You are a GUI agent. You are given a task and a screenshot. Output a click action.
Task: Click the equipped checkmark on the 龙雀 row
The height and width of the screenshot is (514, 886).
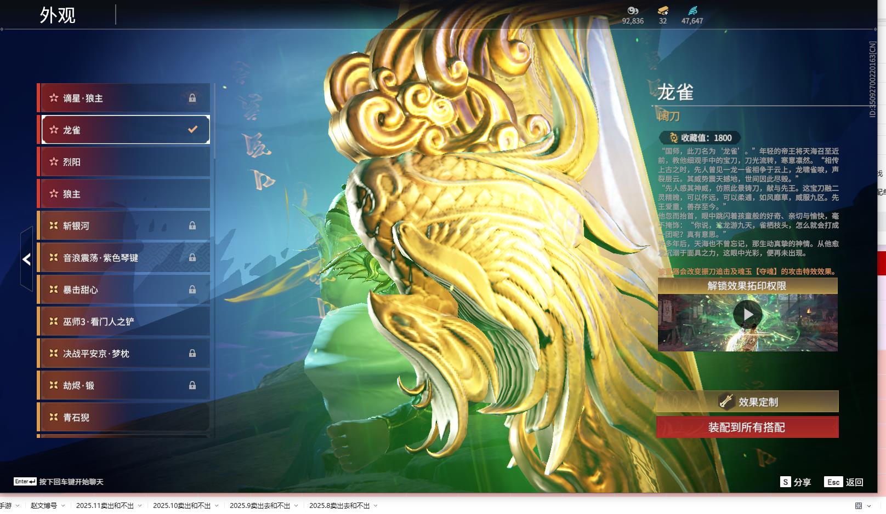[192, 130]
